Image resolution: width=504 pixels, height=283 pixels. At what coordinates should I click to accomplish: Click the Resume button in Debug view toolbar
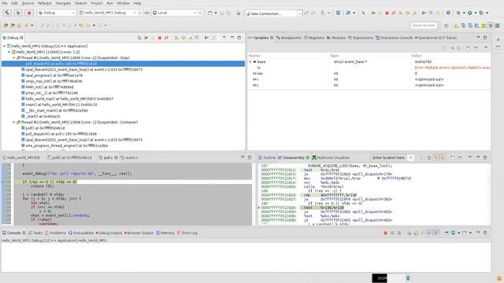(x=146, y=38)
